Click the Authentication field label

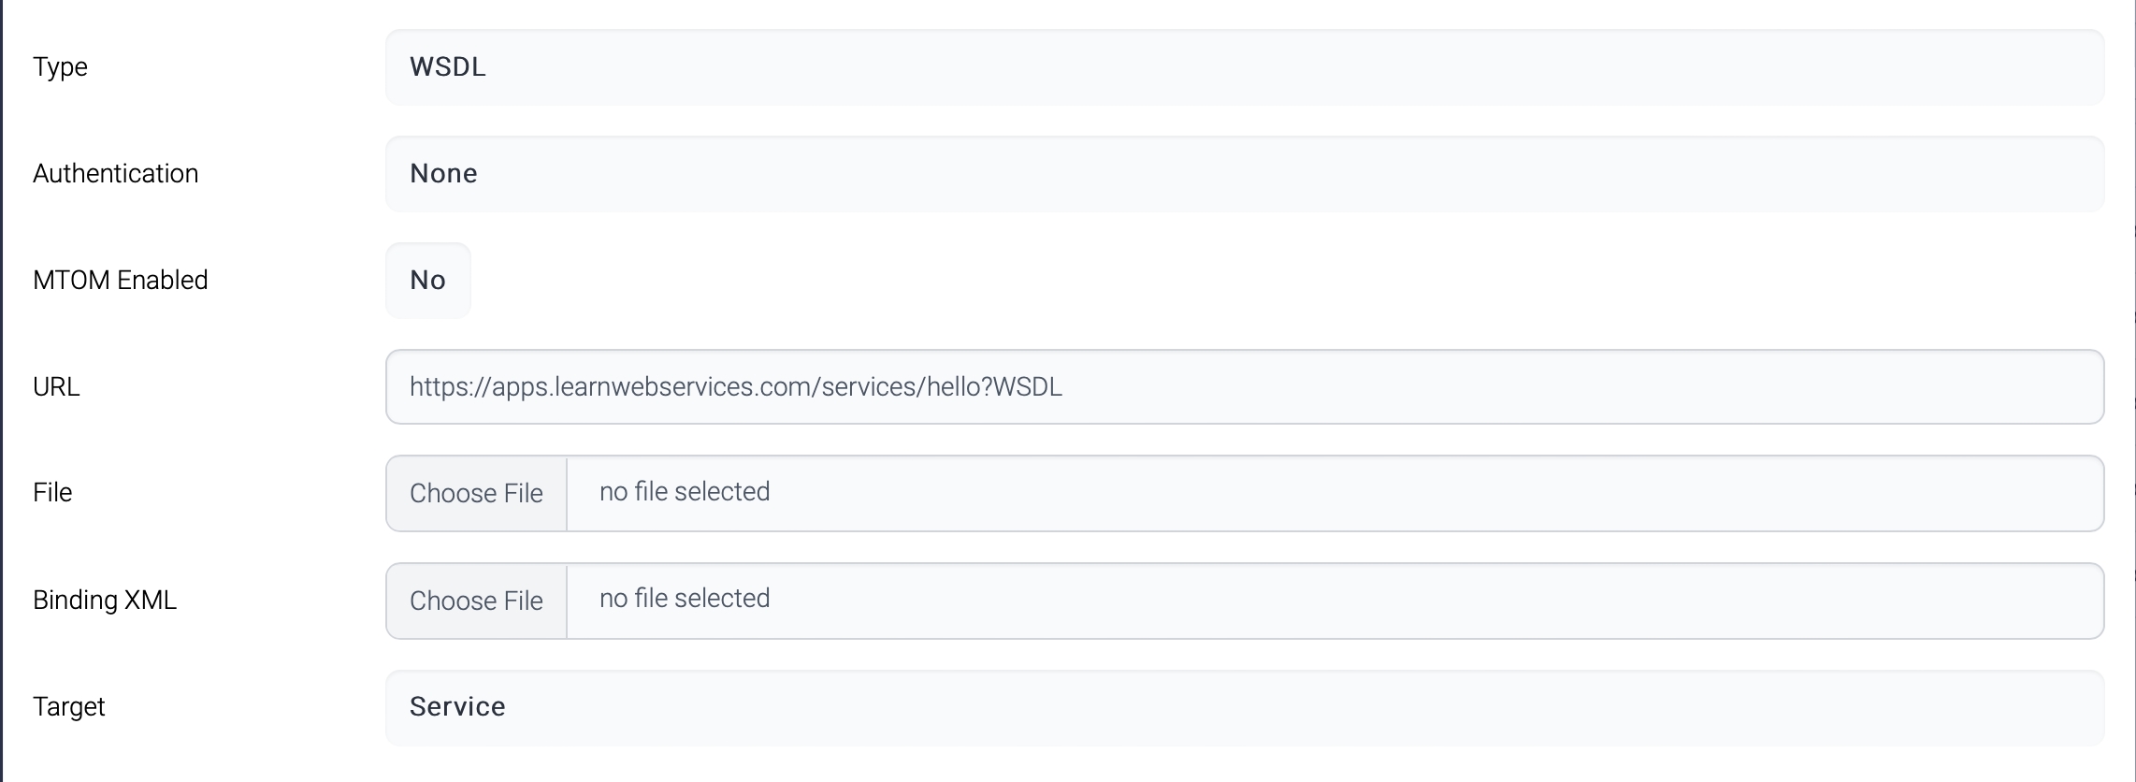[115, 174]
